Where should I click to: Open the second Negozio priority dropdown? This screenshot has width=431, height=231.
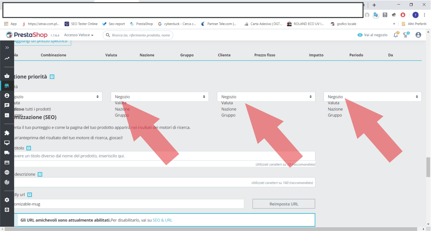[x=160, y=97]
